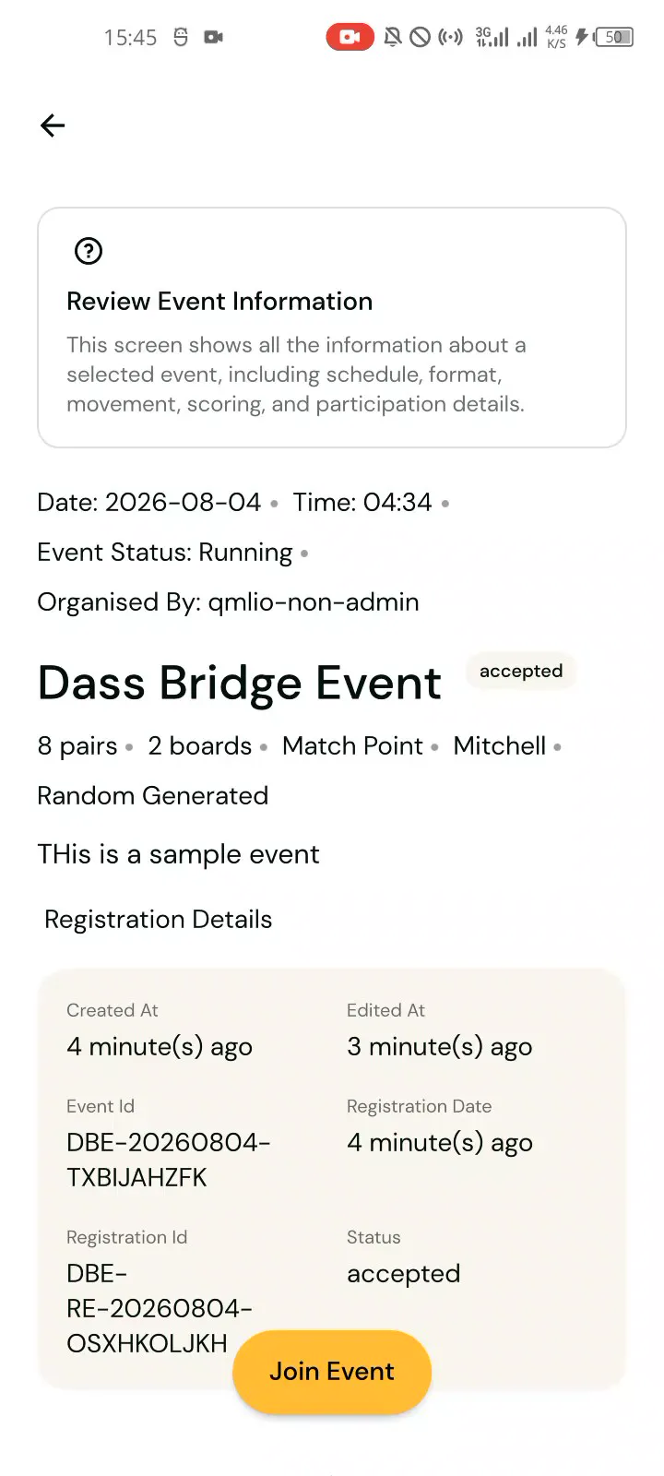
Task: Tap the red screen recording indicator
Action: (350, 37)
